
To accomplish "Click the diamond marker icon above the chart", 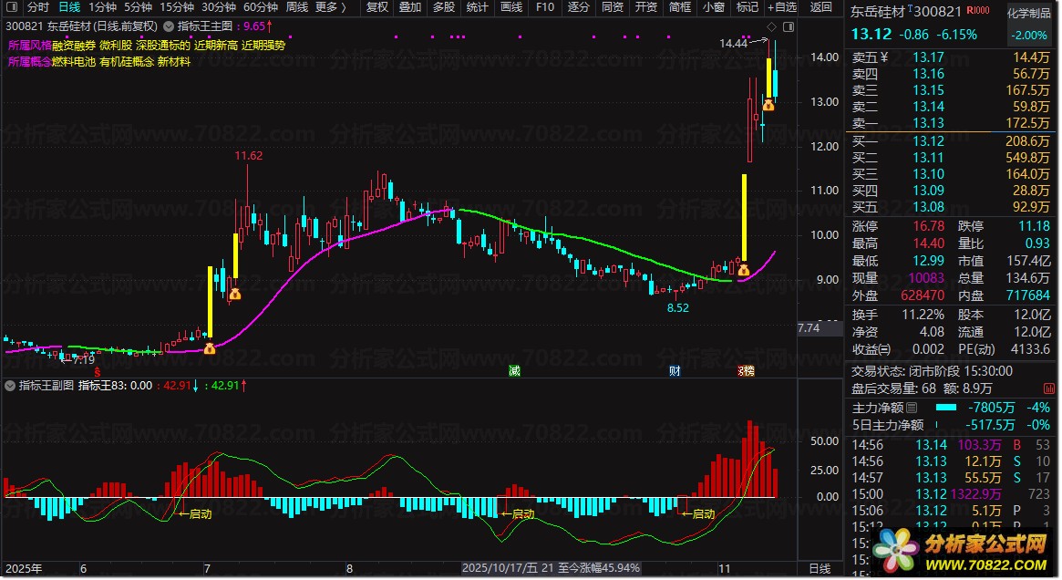I will [771, 27].
